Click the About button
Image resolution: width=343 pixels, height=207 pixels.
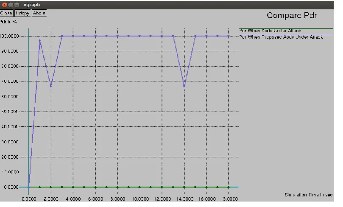pos(39,13)
